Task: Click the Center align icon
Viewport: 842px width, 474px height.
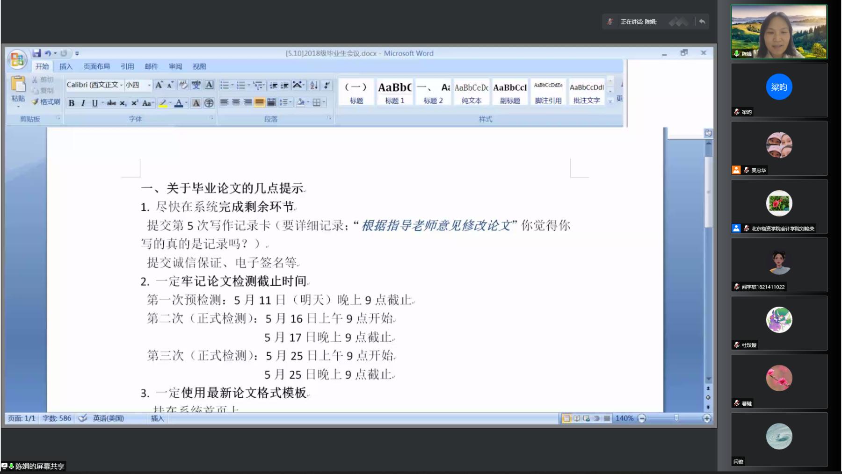Action: (236, 102)
